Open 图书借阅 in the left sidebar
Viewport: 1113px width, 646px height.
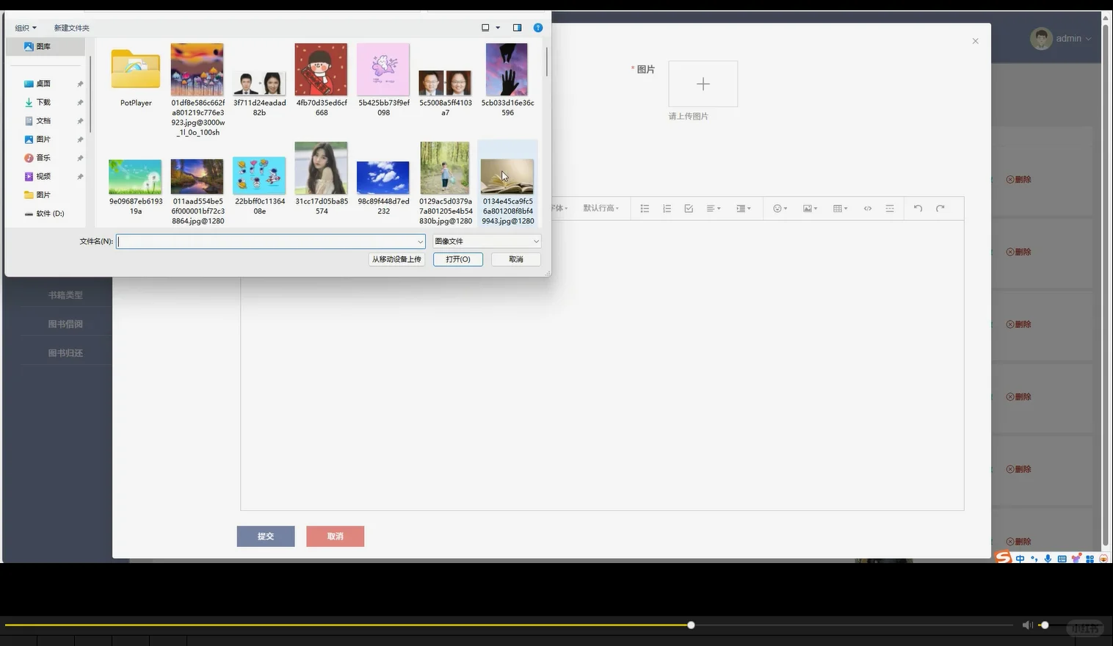pos(65,324)
